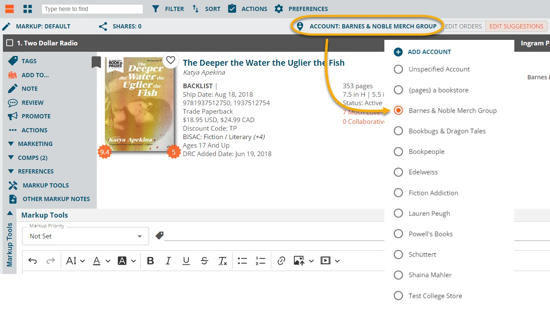Click the Markup pencil icon
The height and width of the screenshot is (319, 550).
(6, 27)
